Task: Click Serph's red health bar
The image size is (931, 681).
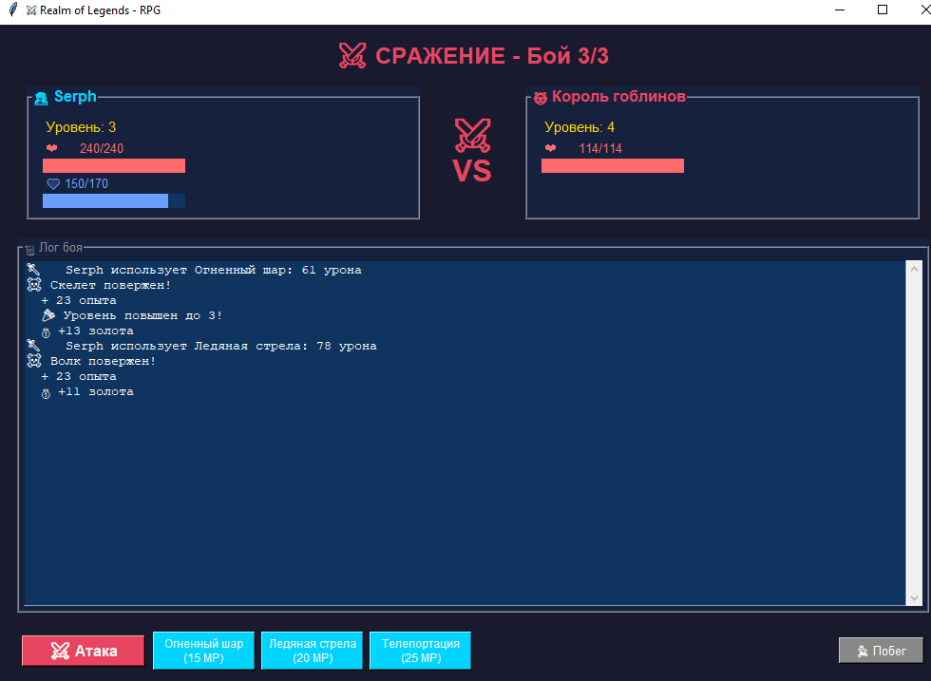Action: click(x=114, y=166)
